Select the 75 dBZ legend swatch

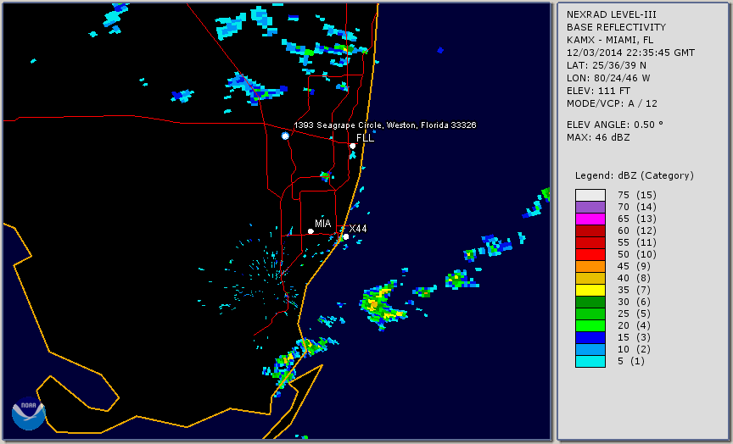(x=590, y=195)
